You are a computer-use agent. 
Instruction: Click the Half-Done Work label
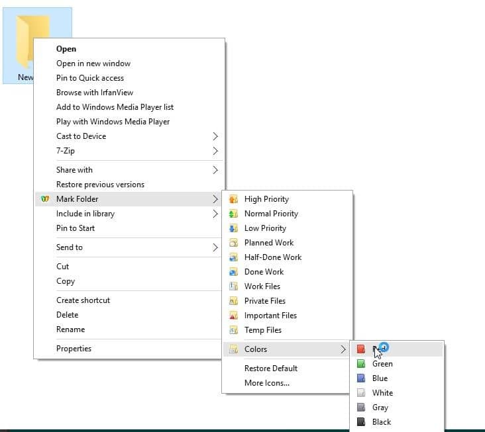click(x=273, y=257)
